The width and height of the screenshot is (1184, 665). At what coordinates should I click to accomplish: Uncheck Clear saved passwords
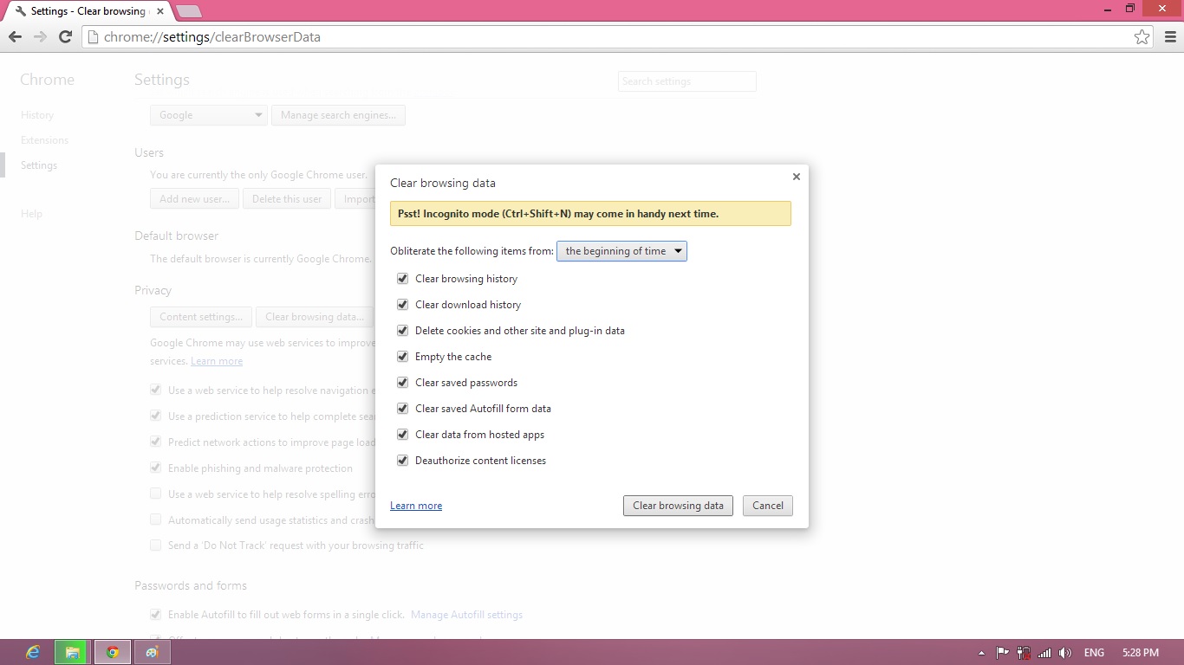402,383
